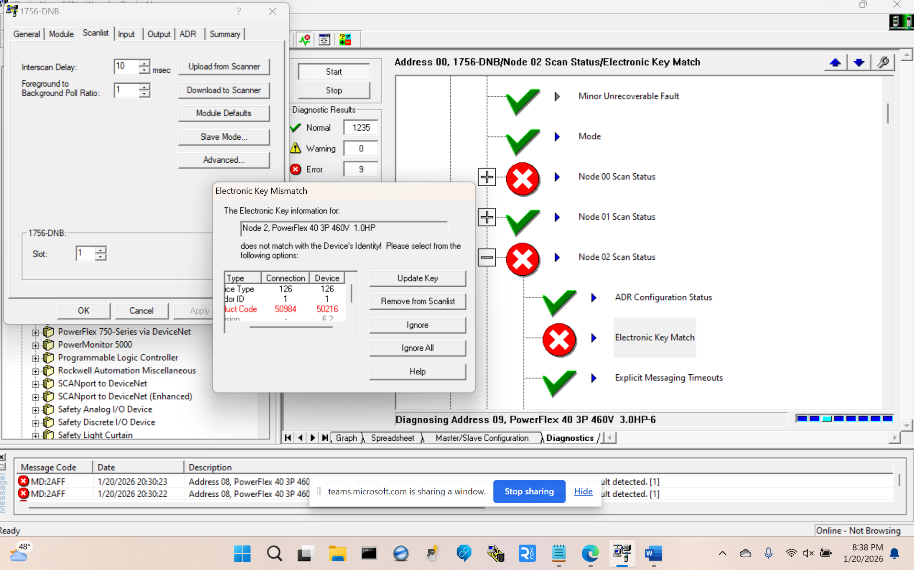Click the key/wrench icon in diagnostics header
This screenshot has height=570, width=914.
[x=883, y=62]
